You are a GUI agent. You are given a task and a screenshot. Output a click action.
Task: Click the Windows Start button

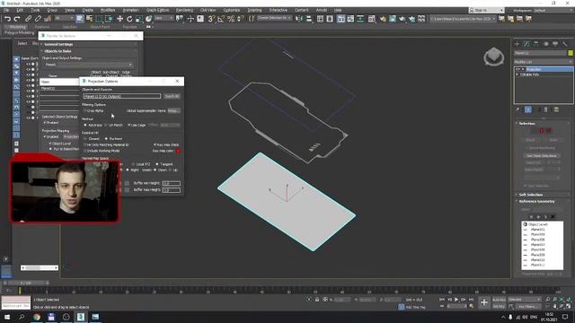click(7, 317)
